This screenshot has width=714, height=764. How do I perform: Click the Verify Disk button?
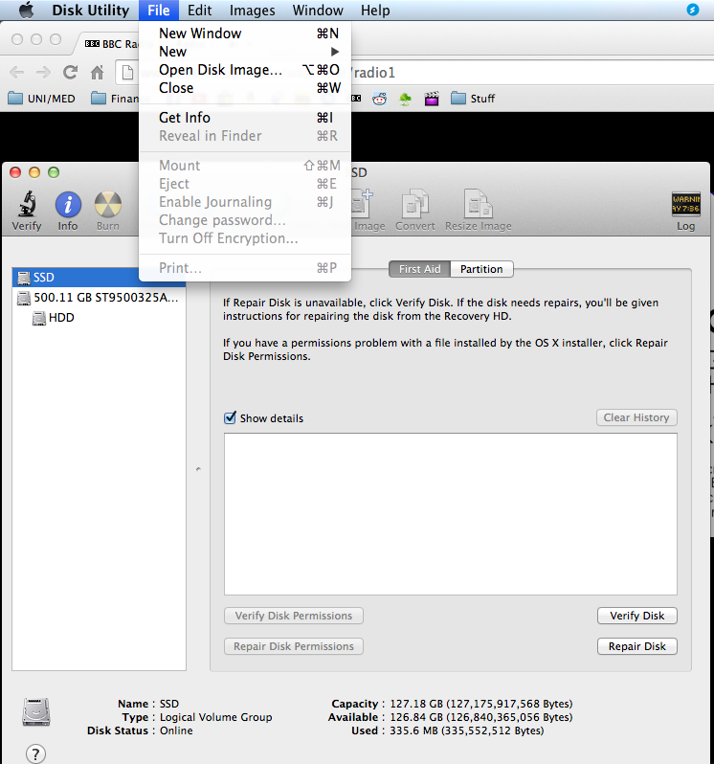click(637, 616)
